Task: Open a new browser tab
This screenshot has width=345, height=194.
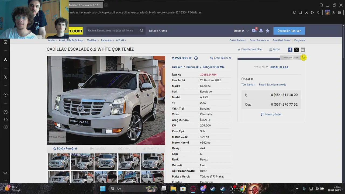Action: pos(106,5)
